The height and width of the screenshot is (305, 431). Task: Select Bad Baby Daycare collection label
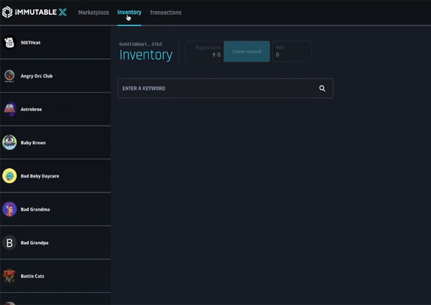[x=40, y=176]
